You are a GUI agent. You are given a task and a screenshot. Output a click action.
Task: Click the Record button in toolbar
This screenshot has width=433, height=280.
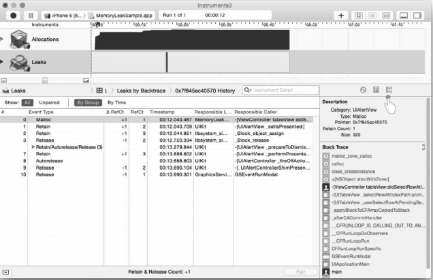tap(13, 14)
